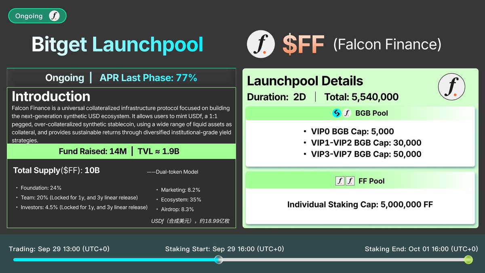Click the Falcon logo in Launchpool Details corner
This screenshot has width=485, height=273.
pyautogui.click(x=452, y=87)
